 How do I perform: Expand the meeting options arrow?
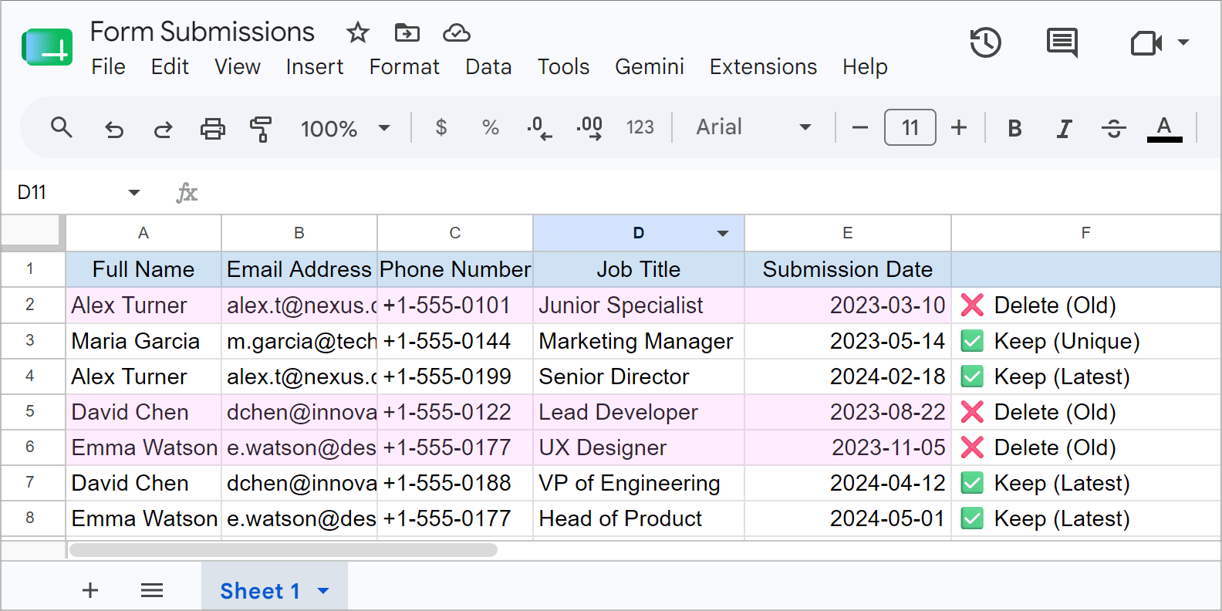[1183, 42]
